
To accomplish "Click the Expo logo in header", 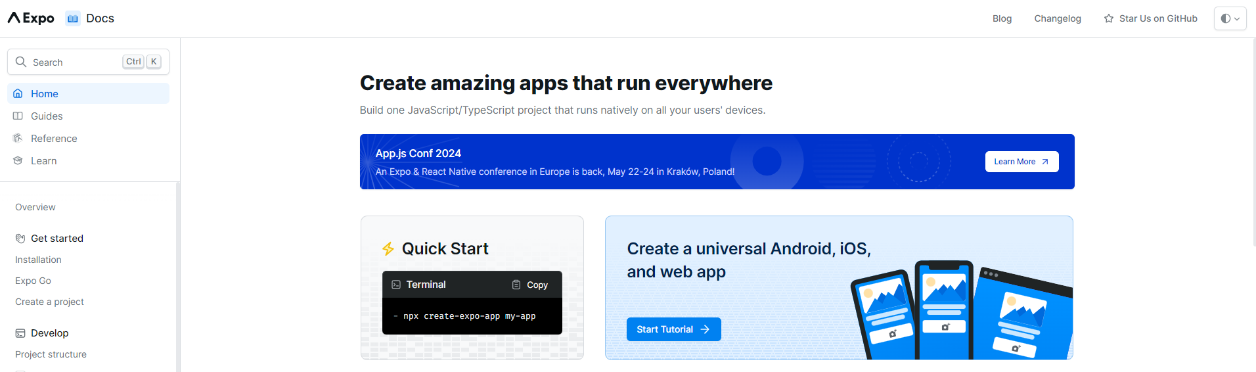I will click(x=31, y=18).
